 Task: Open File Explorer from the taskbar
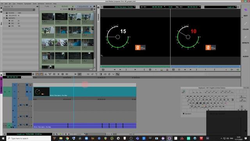pos(61,138)
